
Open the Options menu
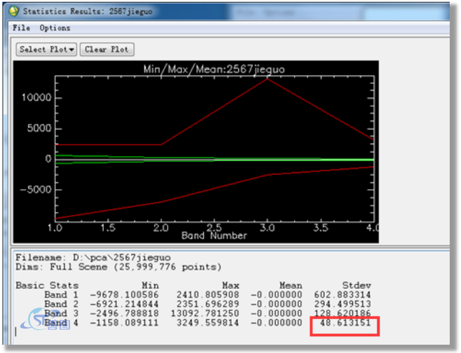coord(55,28)
